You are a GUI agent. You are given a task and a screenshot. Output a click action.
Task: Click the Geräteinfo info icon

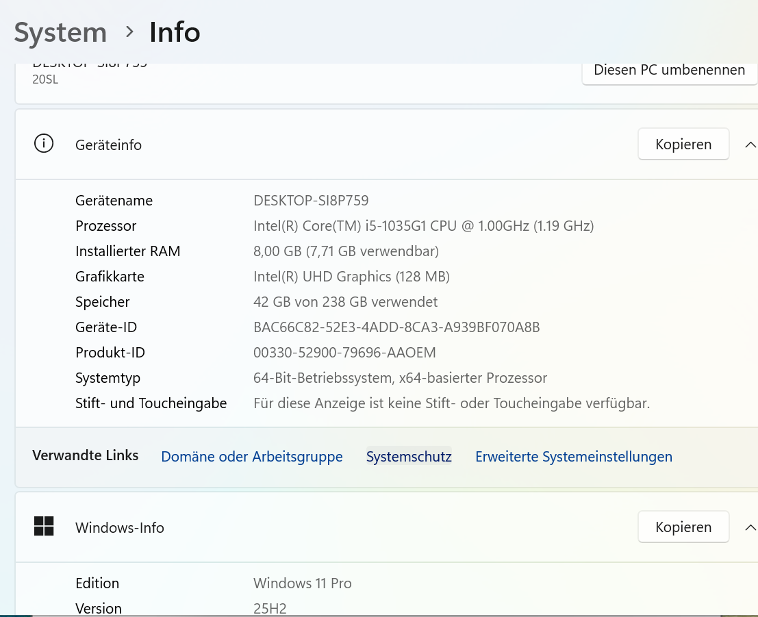[44, 144]
